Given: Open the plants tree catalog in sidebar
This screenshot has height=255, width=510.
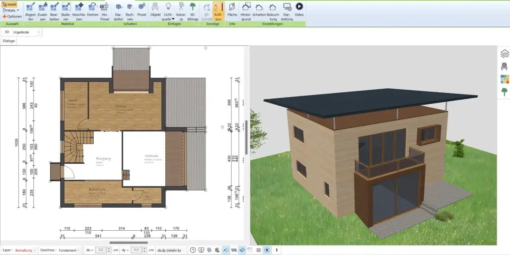Looking at the screenshot, I should [x=505, y=92].
